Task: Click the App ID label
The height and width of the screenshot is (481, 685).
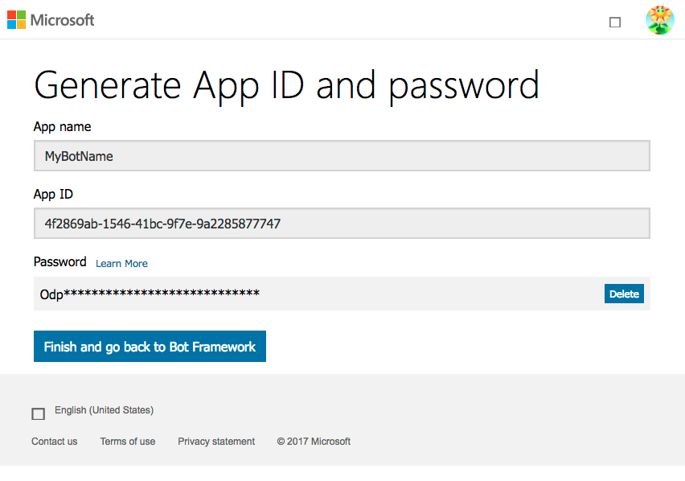Action: 53,194
